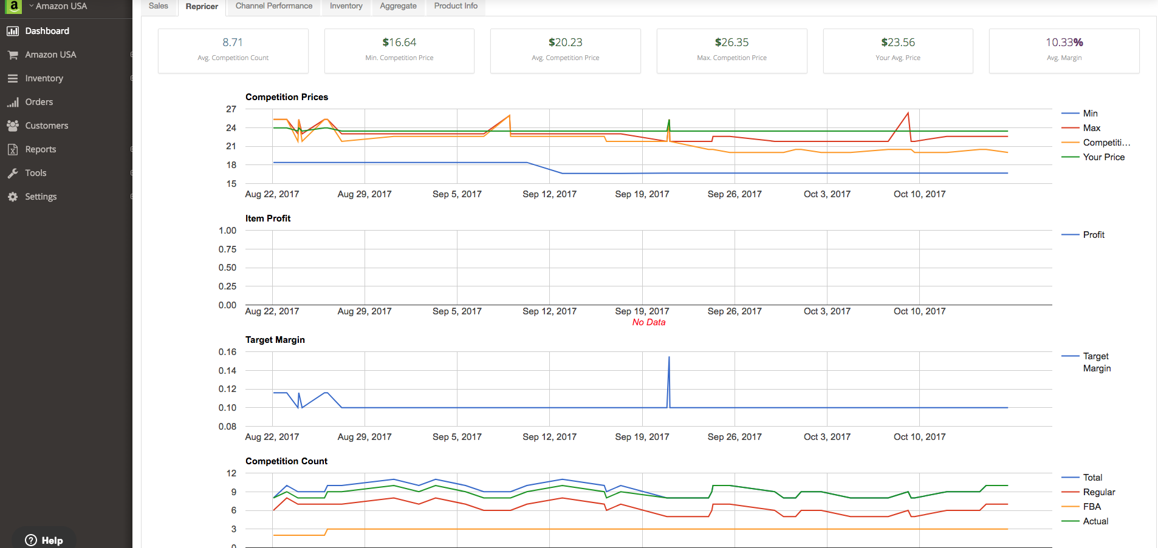Click the Amazon USA cart icon
The height and width of the screenshot is (548, 1158).
click(13, 55)
